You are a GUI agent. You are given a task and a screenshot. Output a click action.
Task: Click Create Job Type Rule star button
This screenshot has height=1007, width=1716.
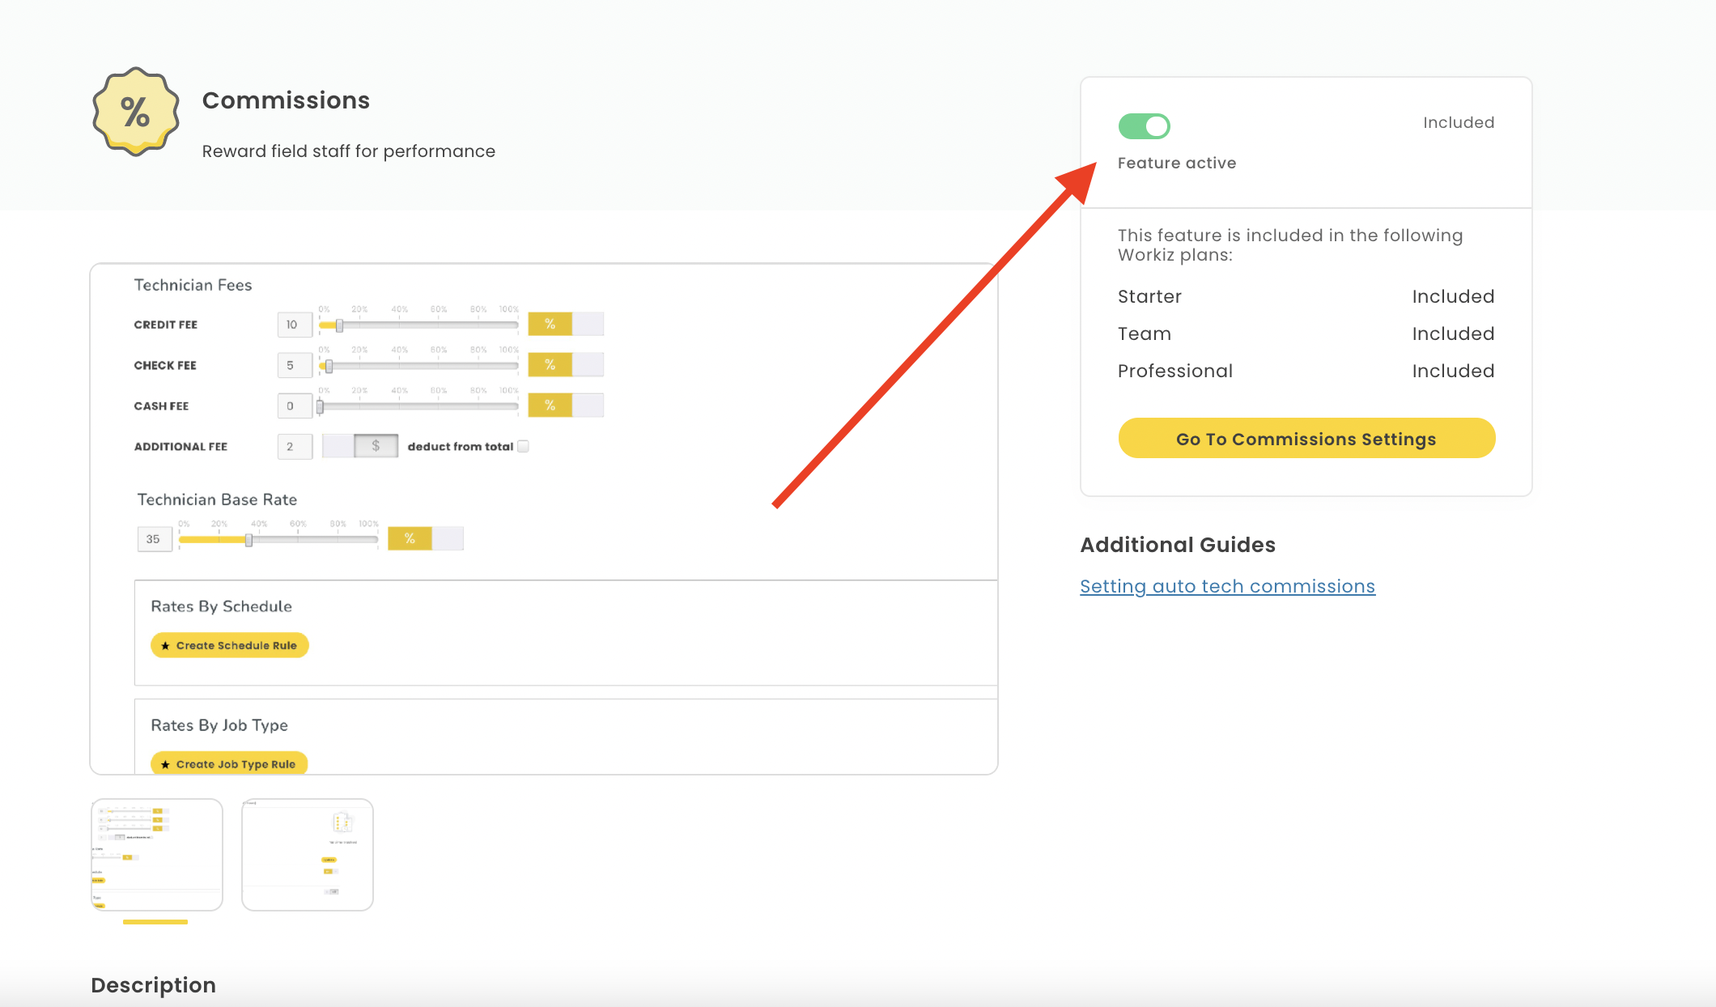click(x=229, y=763)
